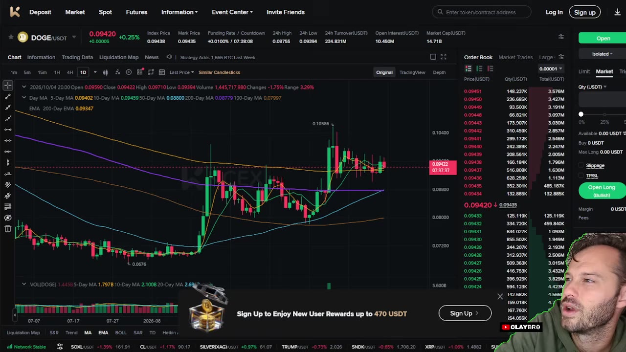Show sell orders only in order book
626x352 pixels.
(491, 68)
